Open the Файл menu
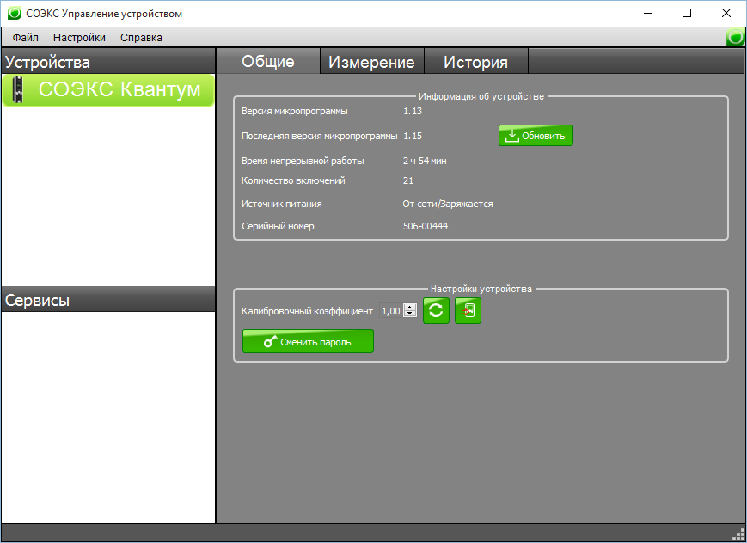The image size is (747, 543). [25, 38]
